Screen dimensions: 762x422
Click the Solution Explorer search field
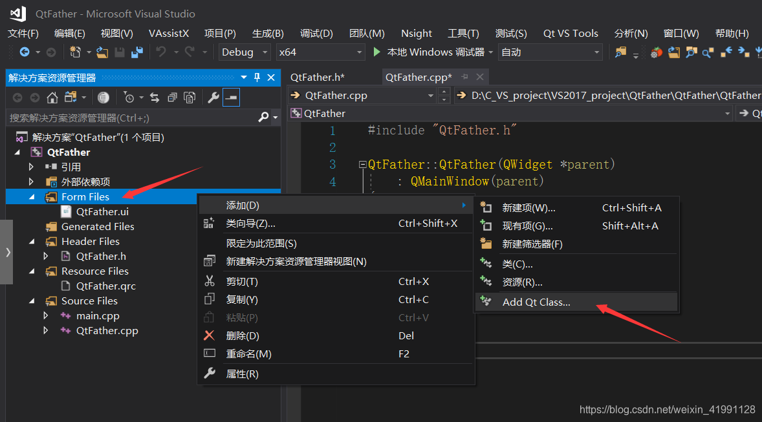pos(131,118)
